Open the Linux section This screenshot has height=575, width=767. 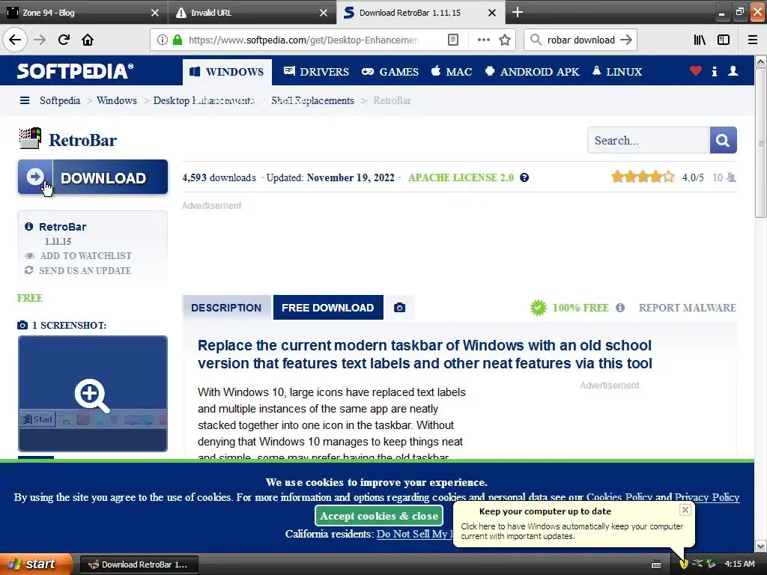(617, 72)
